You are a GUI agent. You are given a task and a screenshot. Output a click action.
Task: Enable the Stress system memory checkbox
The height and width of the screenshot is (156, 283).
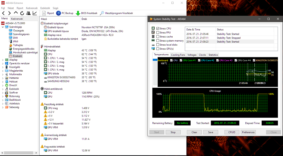(x=158, y=41)
